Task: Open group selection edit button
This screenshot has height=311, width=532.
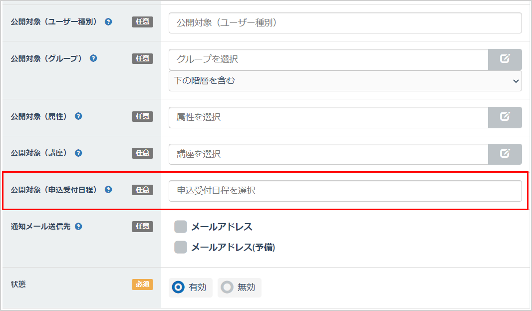Action: (x=505, y=59)
